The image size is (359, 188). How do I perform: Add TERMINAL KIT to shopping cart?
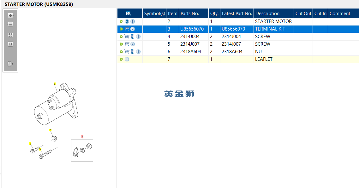127,29
